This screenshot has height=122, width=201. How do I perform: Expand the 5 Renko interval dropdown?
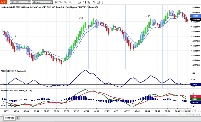pos(42,2)
